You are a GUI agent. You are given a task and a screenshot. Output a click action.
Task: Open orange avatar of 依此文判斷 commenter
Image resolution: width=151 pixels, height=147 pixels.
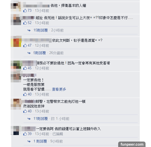click(x=16, y=41)
